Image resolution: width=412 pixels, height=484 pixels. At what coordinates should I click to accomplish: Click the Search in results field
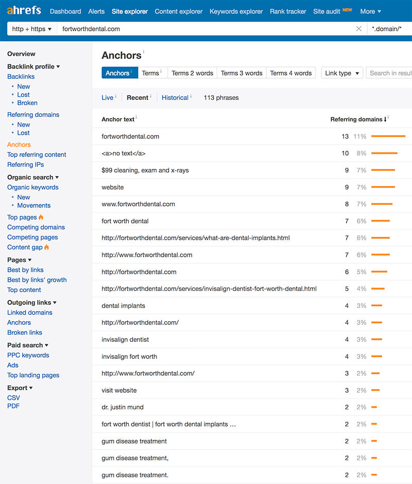pyautogui.click(x=389, y=73)
